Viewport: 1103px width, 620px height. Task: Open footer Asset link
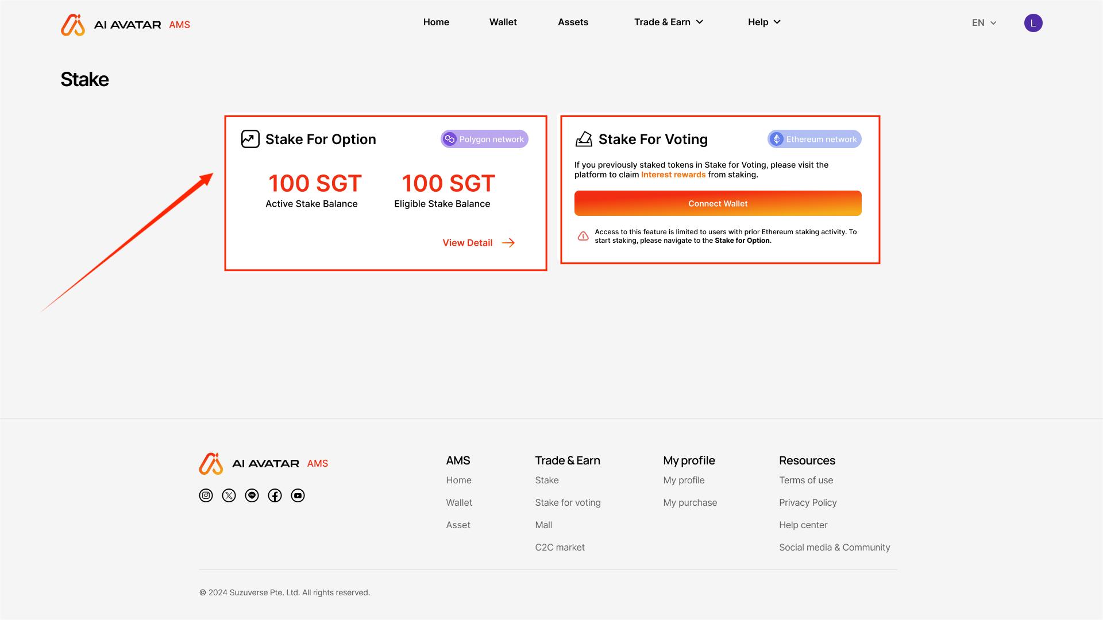pyautogui.click(x=458, y=525)
